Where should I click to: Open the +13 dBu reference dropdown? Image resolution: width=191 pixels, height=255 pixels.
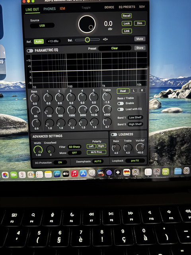(53, 41)
